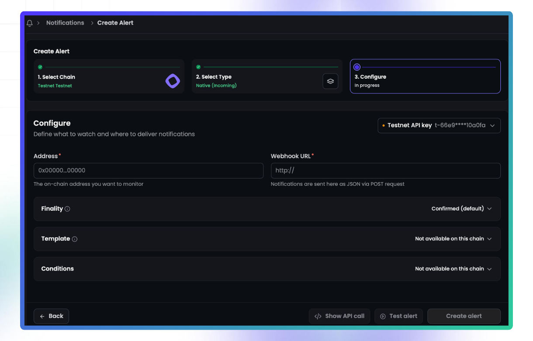The image size is (533, 341).
Task: Click the Conditions label
Action: pyautogui.click(x=57, y=269)
